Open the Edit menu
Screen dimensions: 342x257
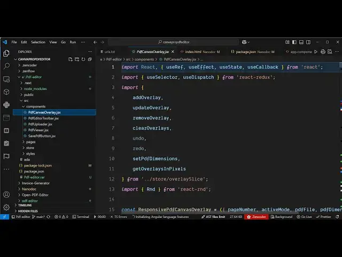(24, 42)
